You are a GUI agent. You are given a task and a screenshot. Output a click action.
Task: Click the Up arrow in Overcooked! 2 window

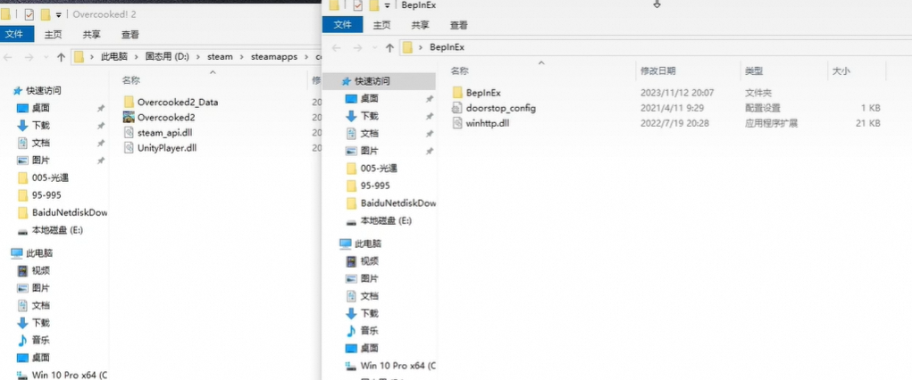pyautogui.click(x=61, y=57)
